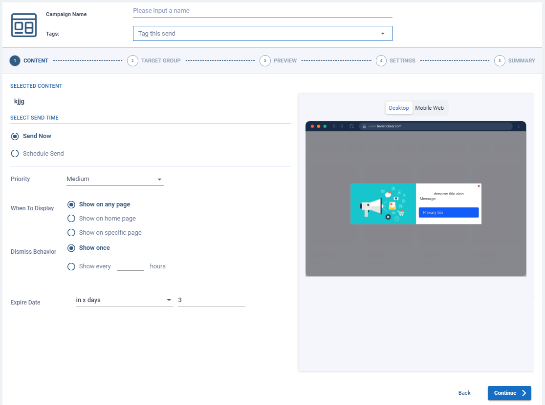The height and width of the screenshot is (405, 545).
Task: Click the step 4 Settings circle
Action: [381, 61]
